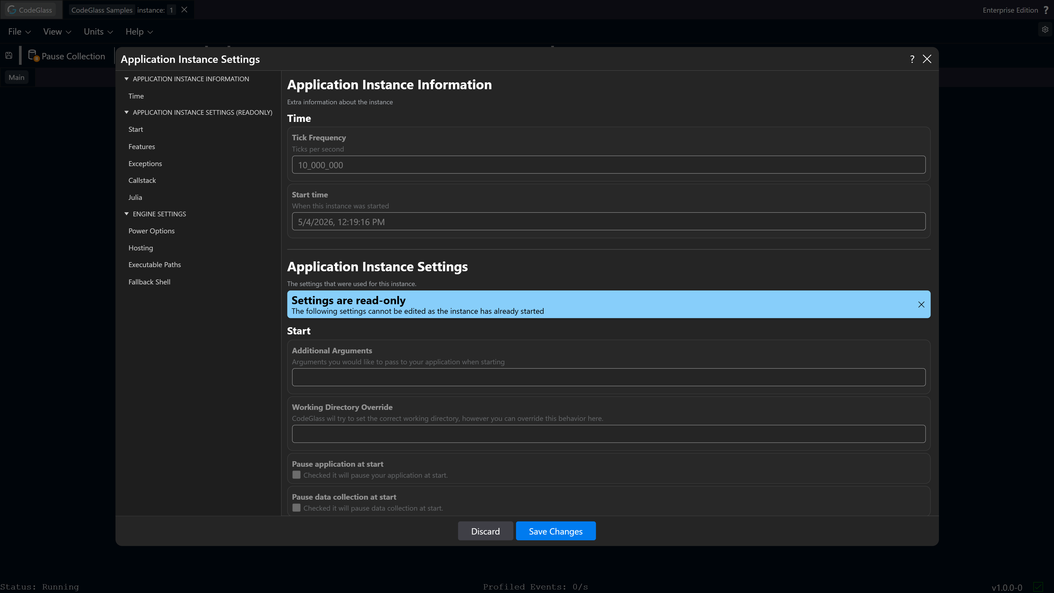Select Executable Paths in the tree
This screenshot has height=593, width=1054.
(154, 265)
